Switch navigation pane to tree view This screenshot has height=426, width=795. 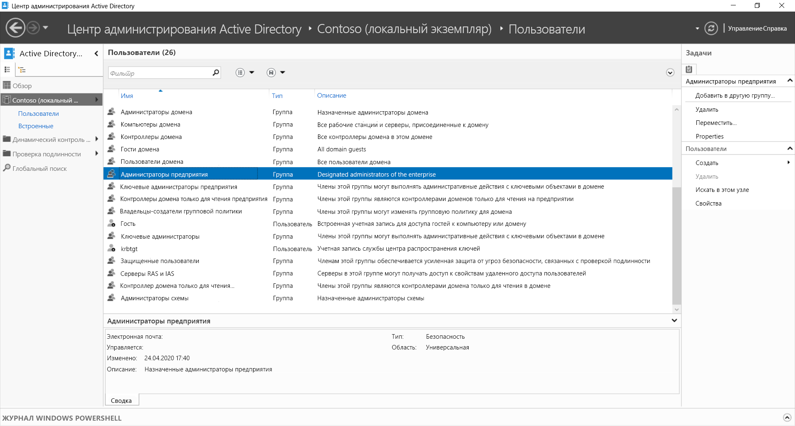22,69
